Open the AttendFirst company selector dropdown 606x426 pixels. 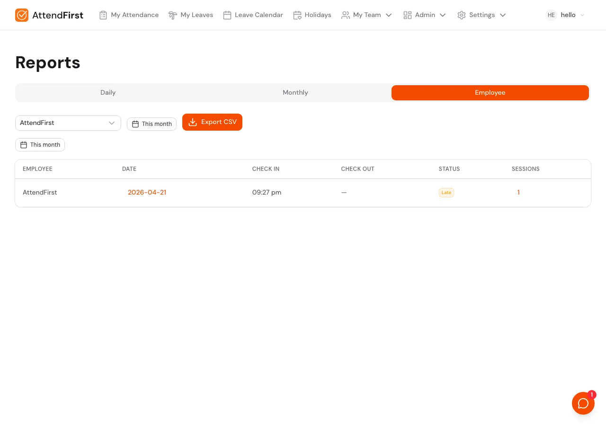coord(68,123)
